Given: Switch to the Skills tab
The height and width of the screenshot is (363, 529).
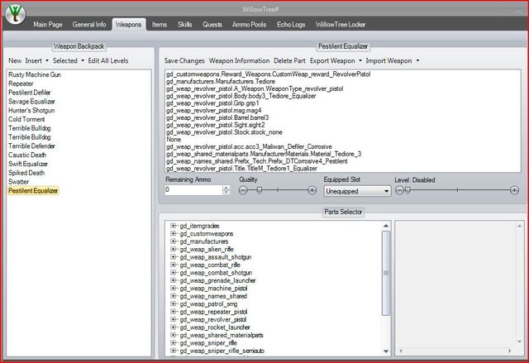Looking at the screenshot, I should tap(184, 24).
